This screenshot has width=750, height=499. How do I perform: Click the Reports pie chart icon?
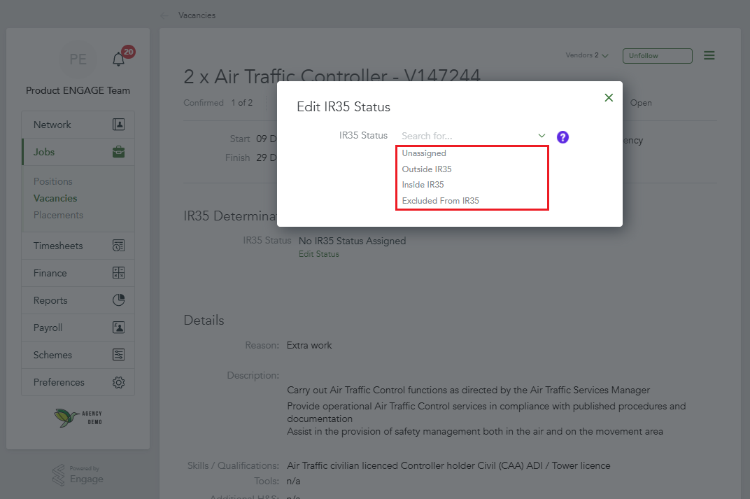click(119, 300)
